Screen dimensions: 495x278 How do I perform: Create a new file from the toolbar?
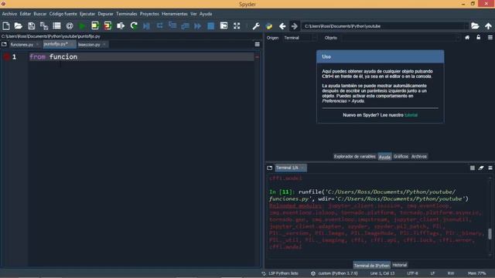click(x=6, y=25)
